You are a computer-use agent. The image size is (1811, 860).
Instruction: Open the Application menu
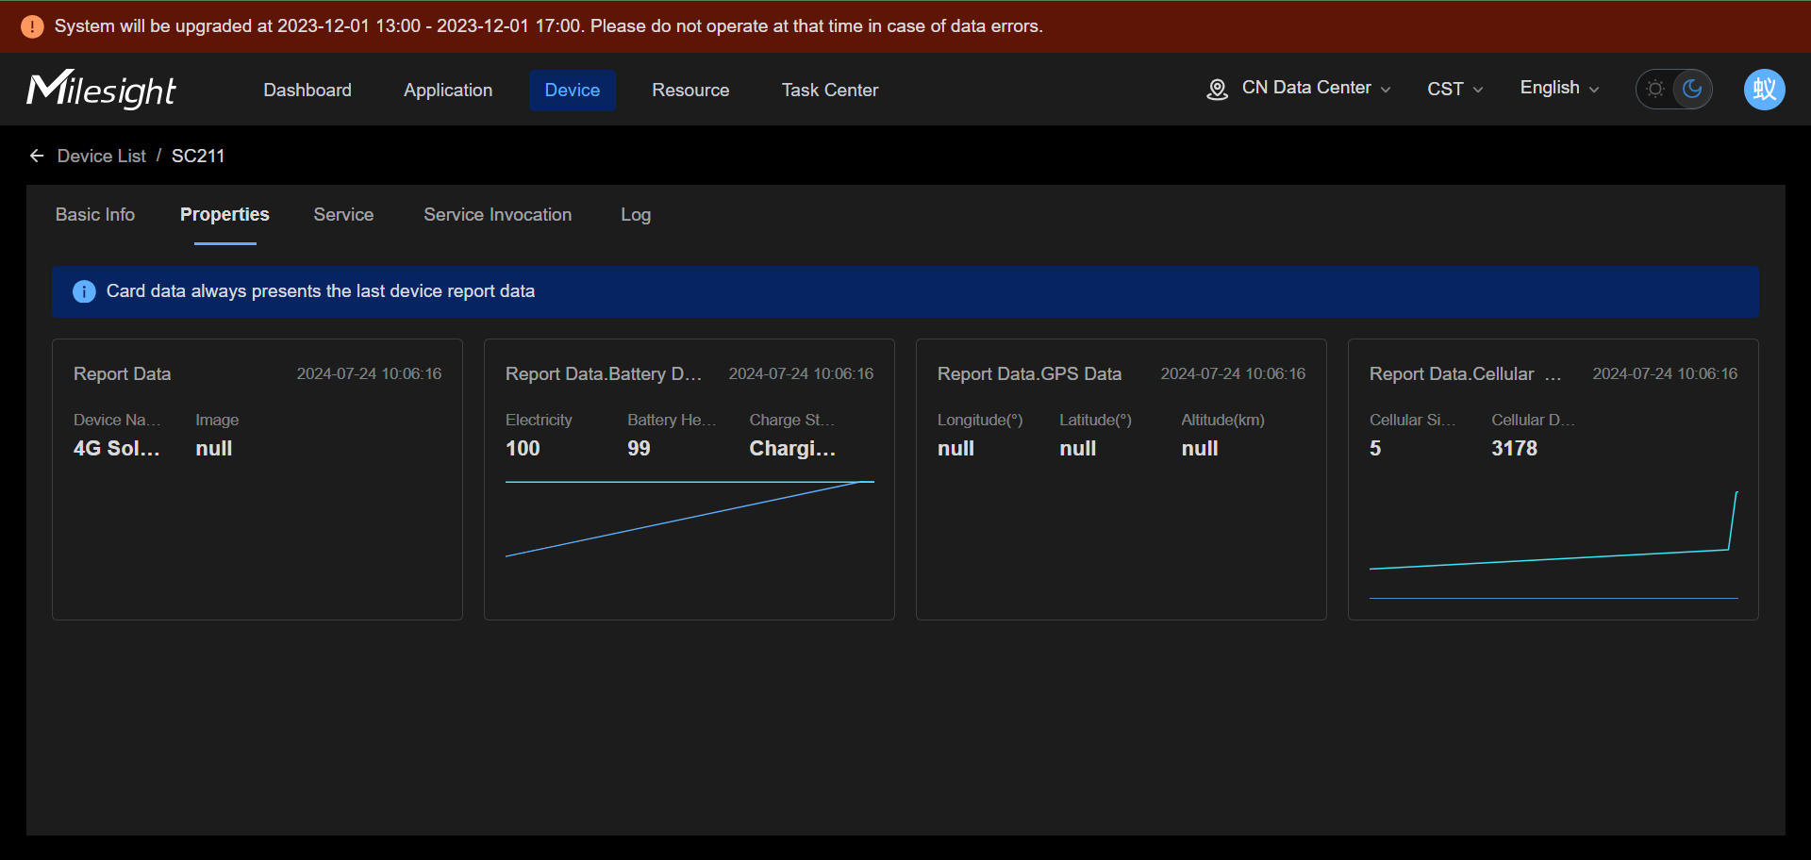[x=448, y=90]
